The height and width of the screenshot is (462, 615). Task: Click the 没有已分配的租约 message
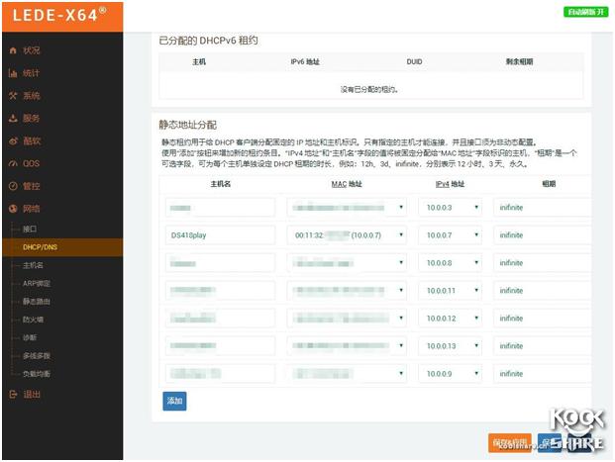pos(369,90)
